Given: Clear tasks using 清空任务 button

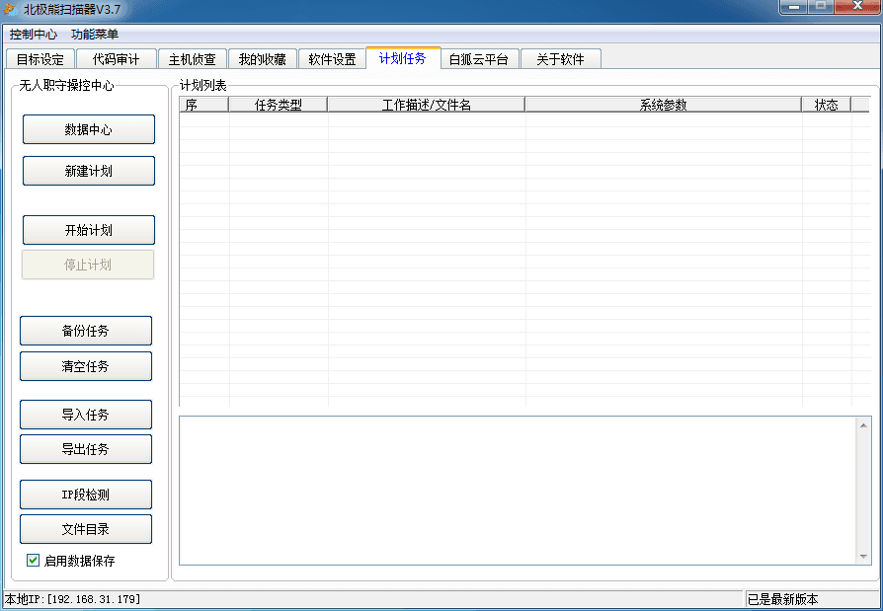Looking at the screenshot, I should click(86, 366).
